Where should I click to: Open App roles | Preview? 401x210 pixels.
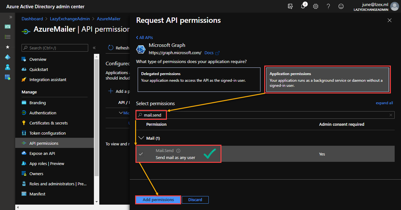click(x=55, y=163)
